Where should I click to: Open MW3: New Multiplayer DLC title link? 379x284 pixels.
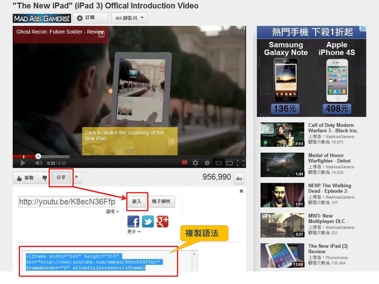click(x=328, y=218)
